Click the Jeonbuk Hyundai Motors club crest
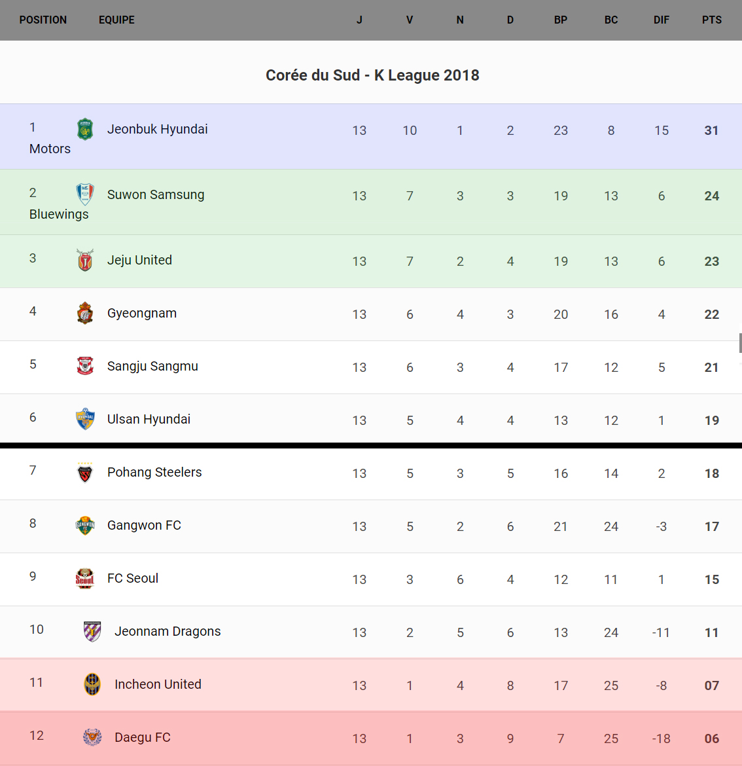742x766 pixels. point(85,130)
